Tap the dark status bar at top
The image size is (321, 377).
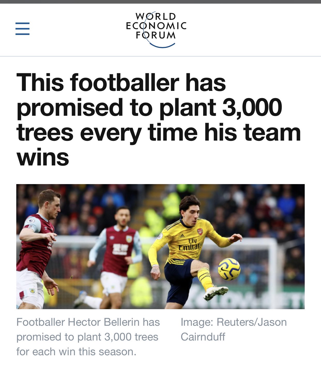pyautogui.click(x=160, y=2)
